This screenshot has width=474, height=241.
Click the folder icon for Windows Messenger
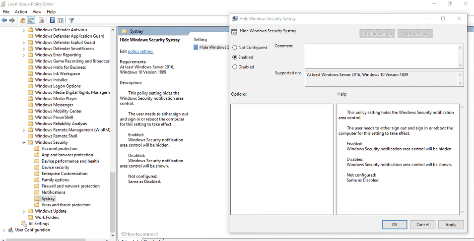tap(30, 105)
